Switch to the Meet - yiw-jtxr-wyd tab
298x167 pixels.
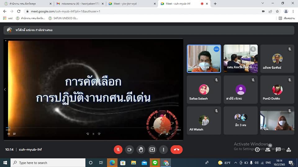click(130, 4)
